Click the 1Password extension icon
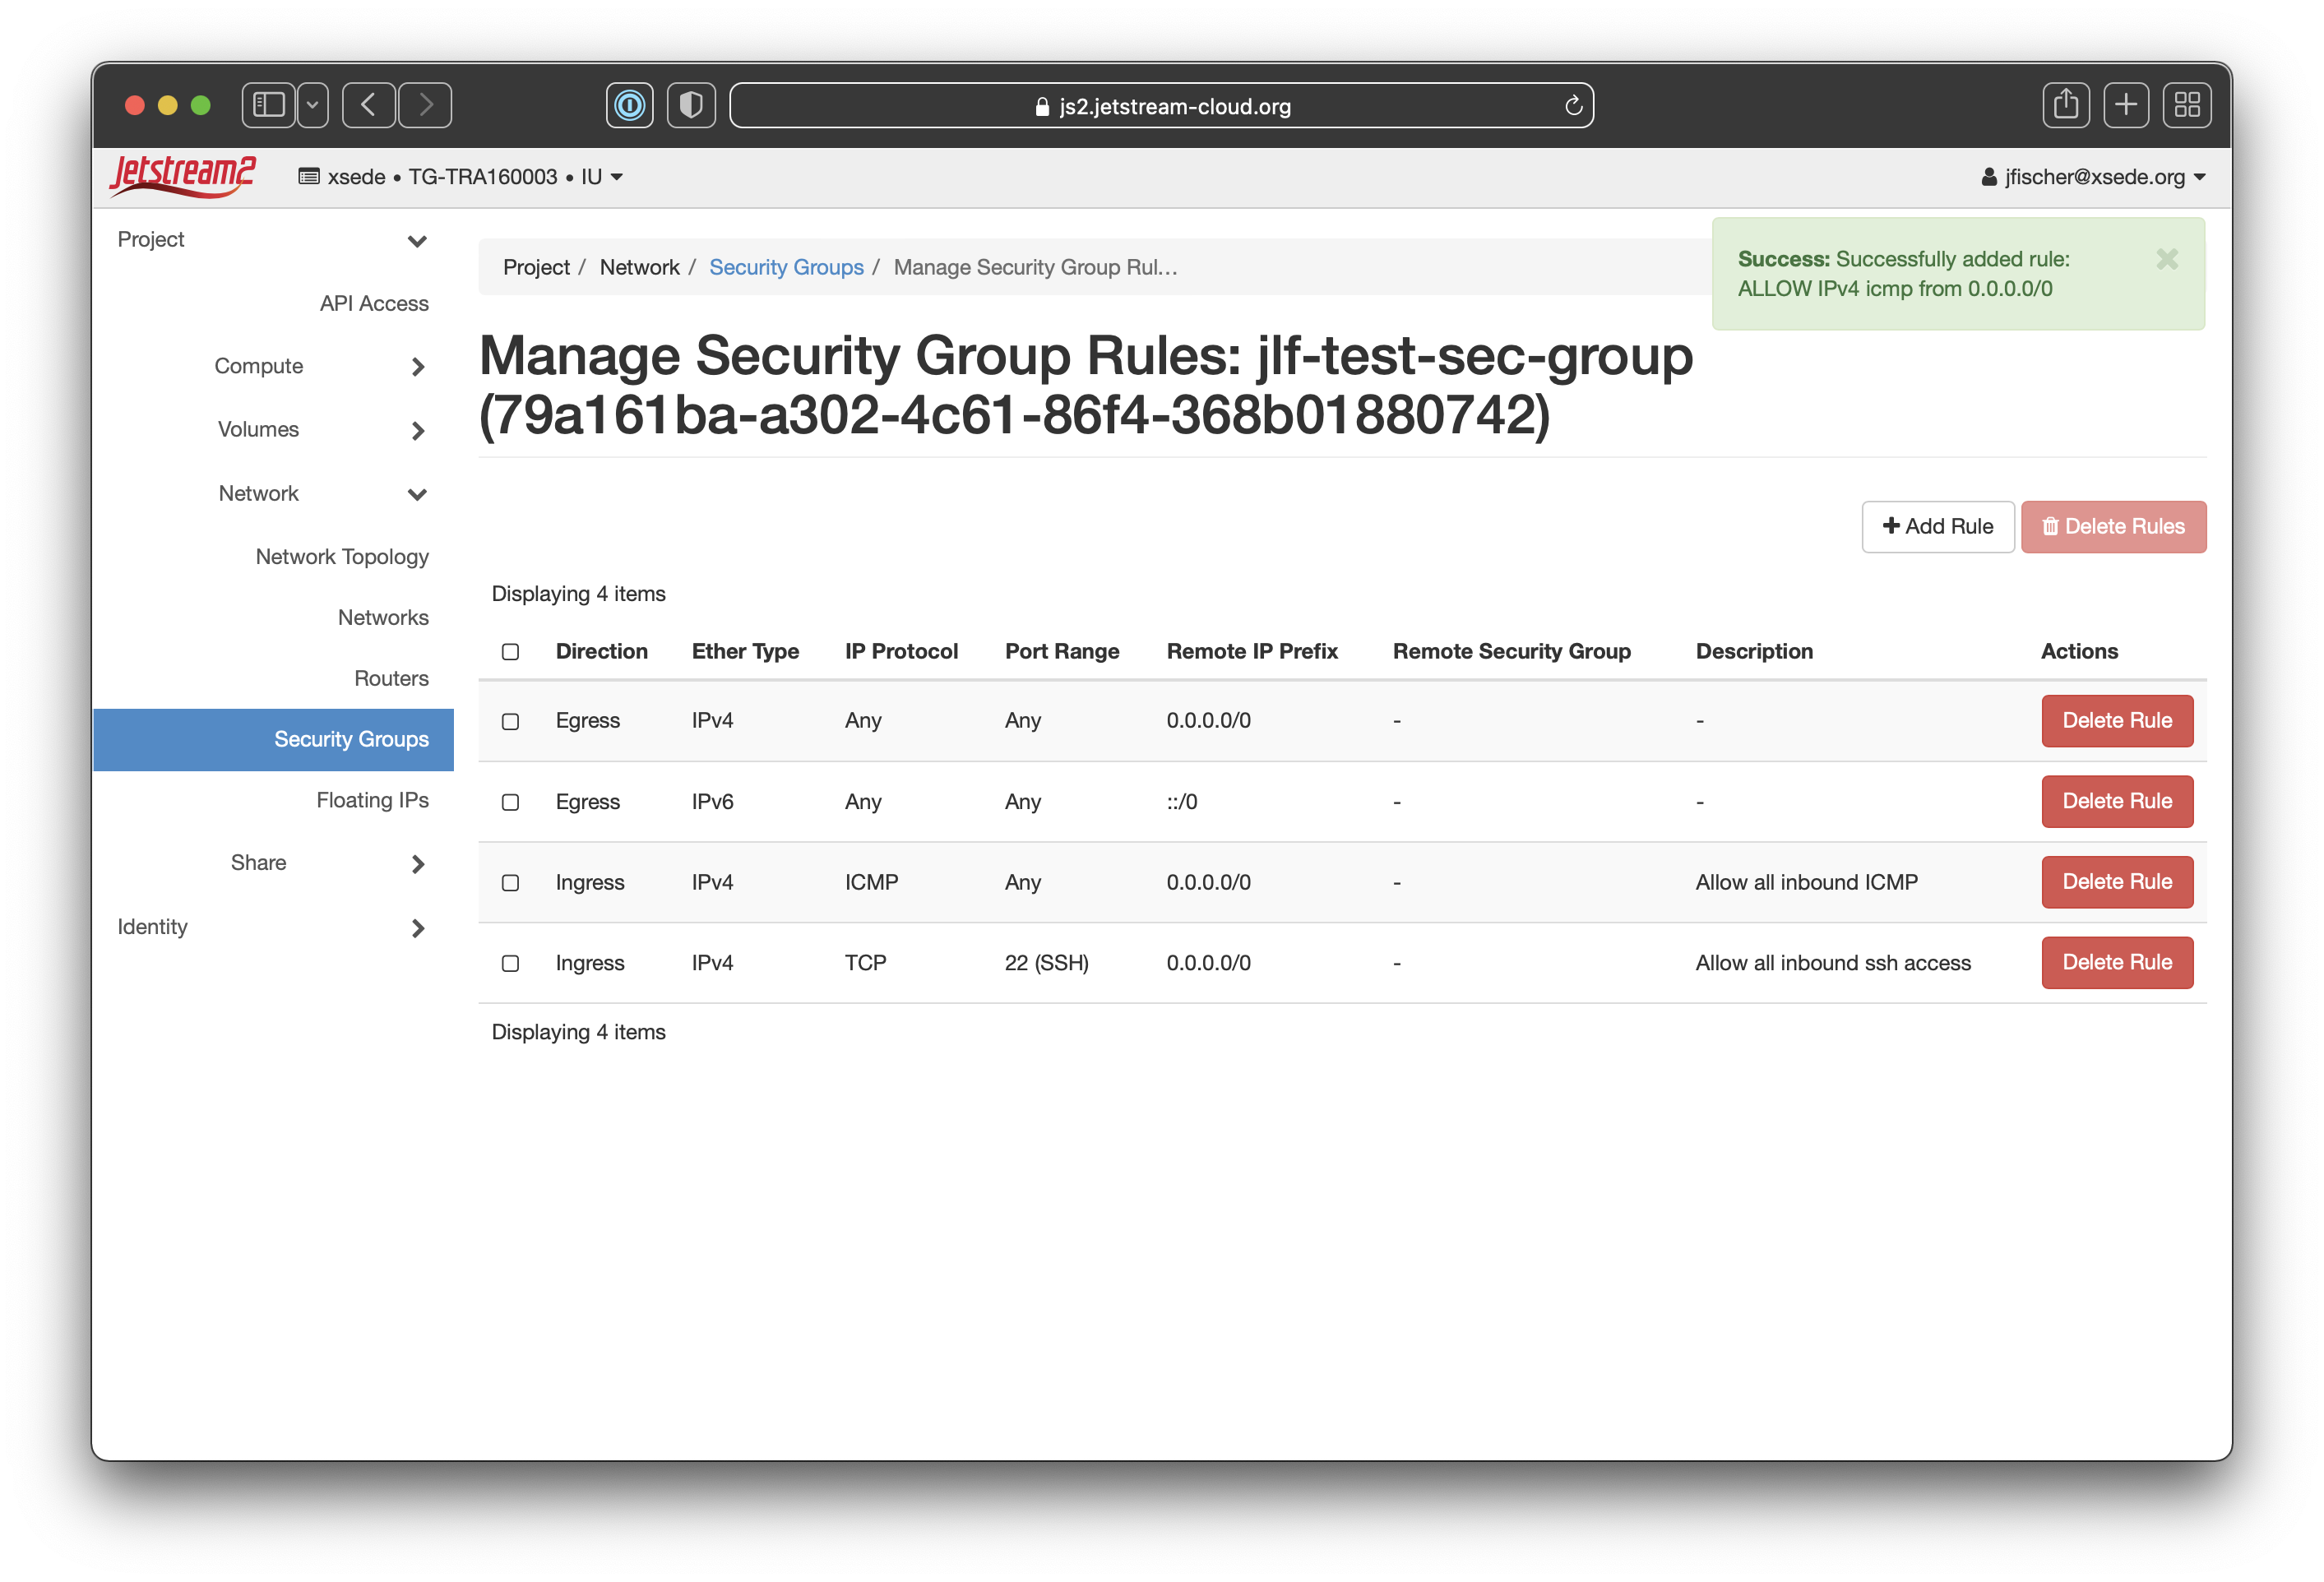The width and height of the screenshot is (2324, 1582). 629,105
